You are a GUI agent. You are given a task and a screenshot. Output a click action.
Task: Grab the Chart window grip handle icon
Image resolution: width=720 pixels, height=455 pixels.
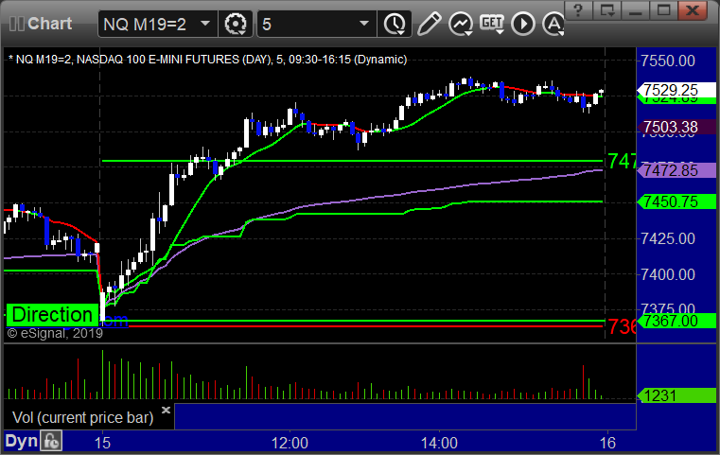tap(16, 24)
